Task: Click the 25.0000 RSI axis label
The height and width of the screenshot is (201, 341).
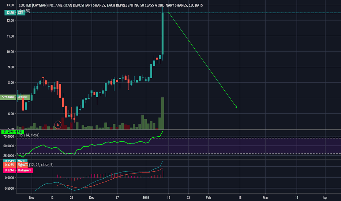Action: coord(8,156)
